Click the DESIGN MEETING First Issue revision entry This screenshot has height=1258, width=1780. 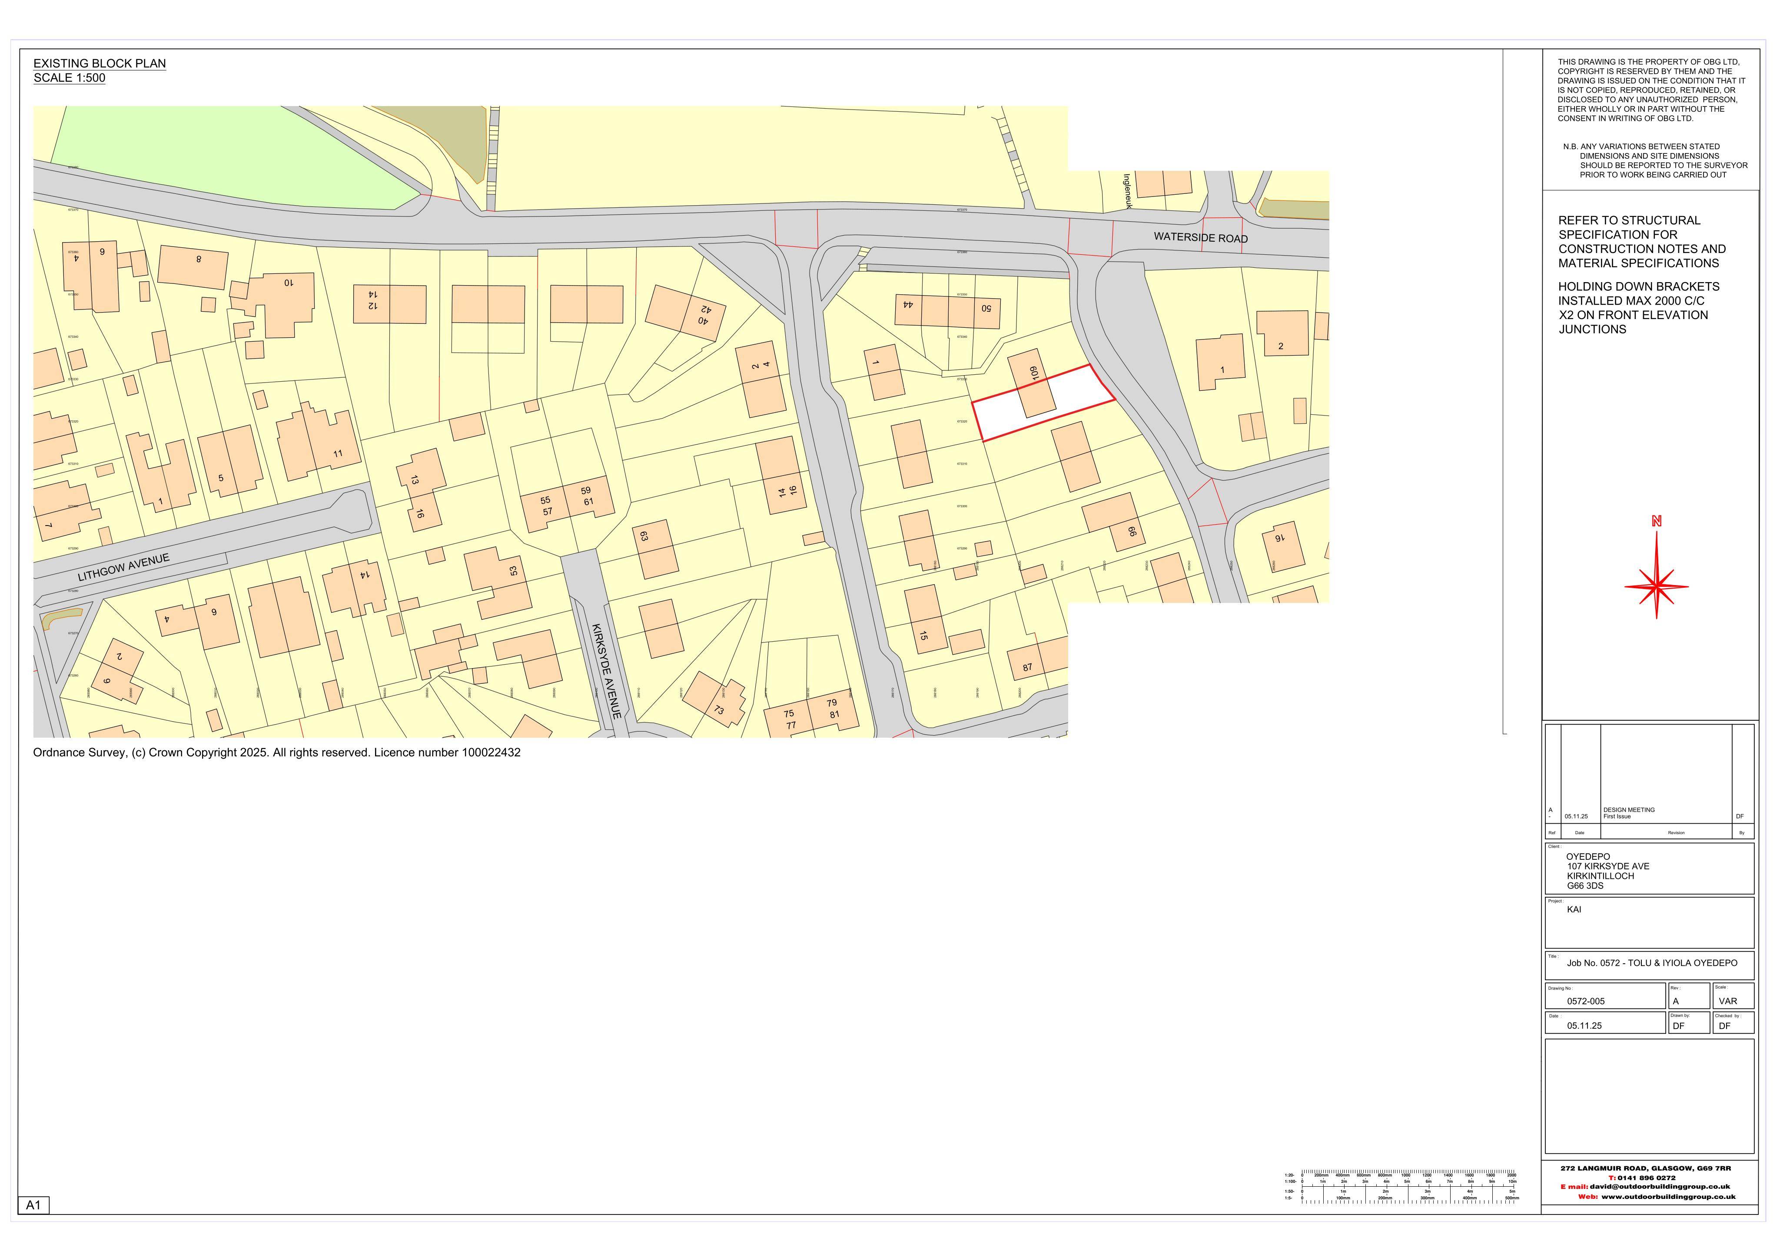tap(1629, 813)
